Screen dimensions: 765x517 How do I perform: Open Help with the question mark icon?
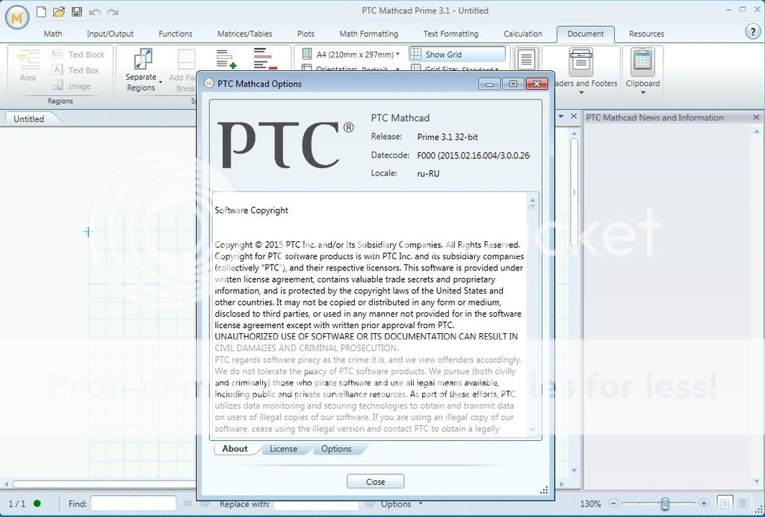click(x=753, y=31)
